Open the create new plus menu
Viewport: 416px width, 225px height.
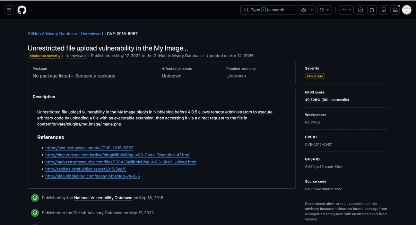coord(346,10)
